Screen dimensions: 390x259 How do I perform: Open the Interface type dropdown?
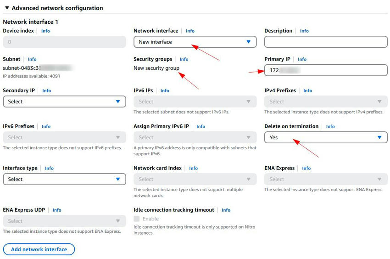point(64,179)
